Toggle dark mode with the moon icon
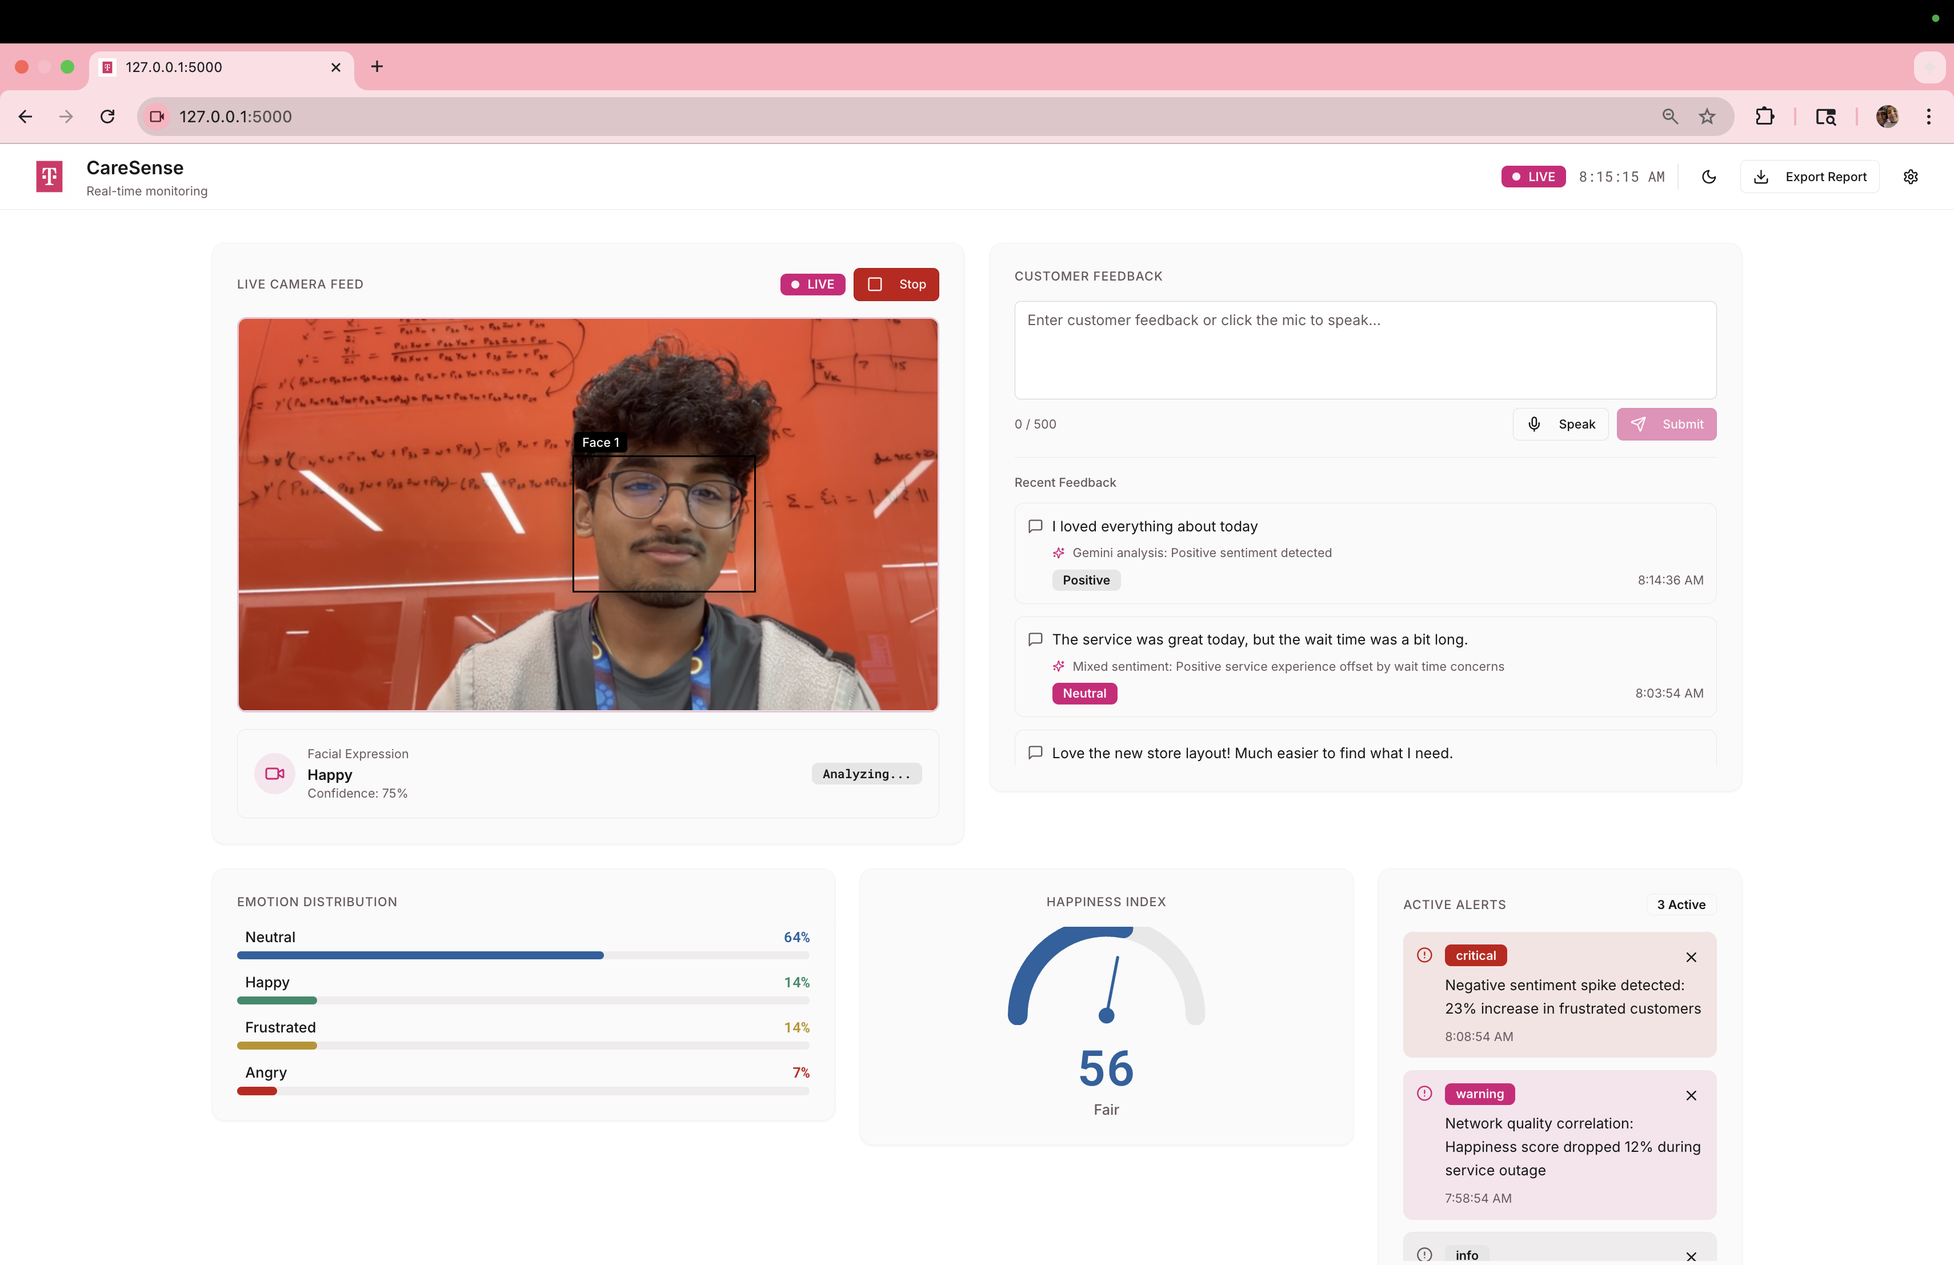The image size is (1954, 1265). [x=1708, y=177]
